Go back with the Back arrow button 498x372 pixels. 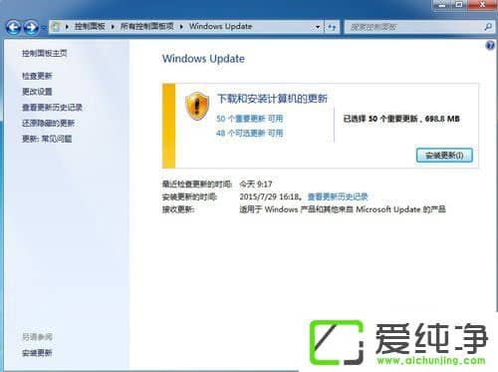[x=14, y=27]
